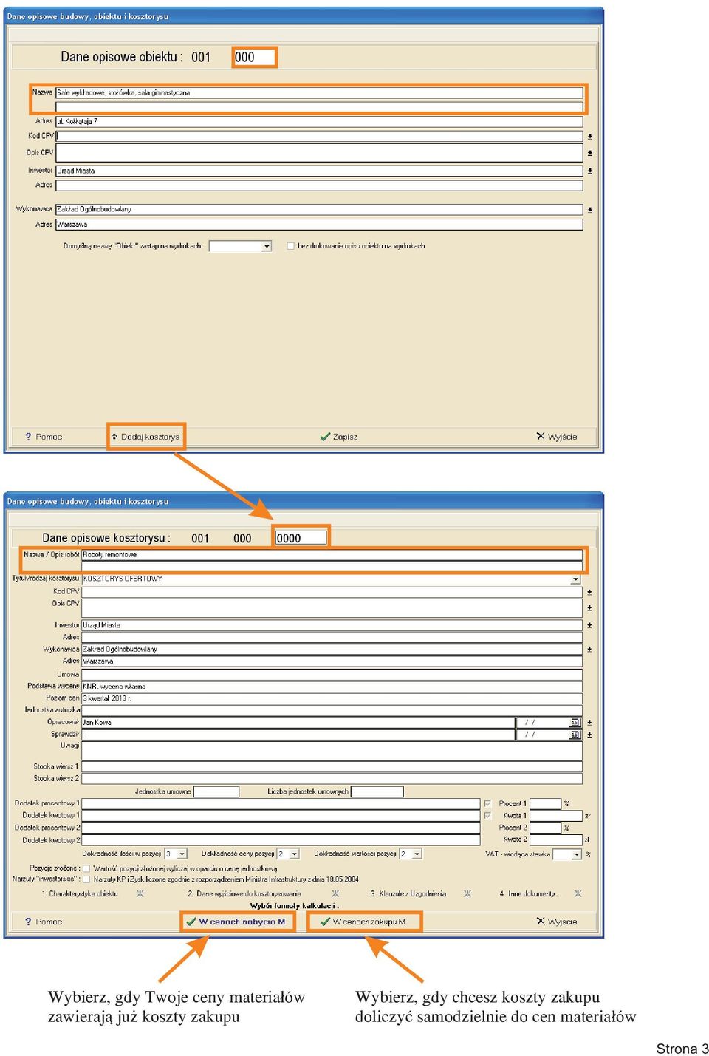Click the Kod CPV field in Dane opisowe obiektu
709x1056 pixels.
[x=320, y=136]
